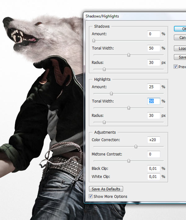Click the Shadows Amount slider handle

94,41
